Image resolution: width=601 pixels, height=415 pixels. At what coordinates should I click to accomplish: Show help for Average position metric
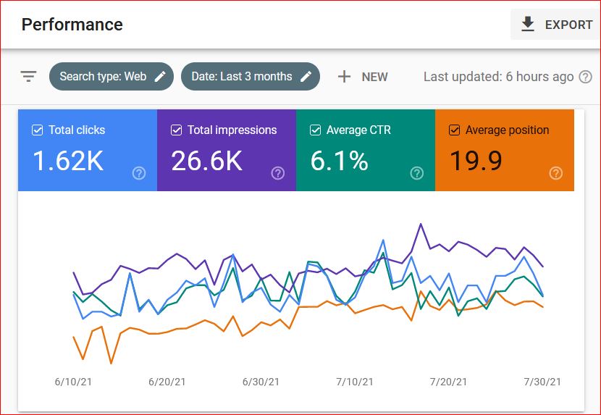[x=556, y=173]
